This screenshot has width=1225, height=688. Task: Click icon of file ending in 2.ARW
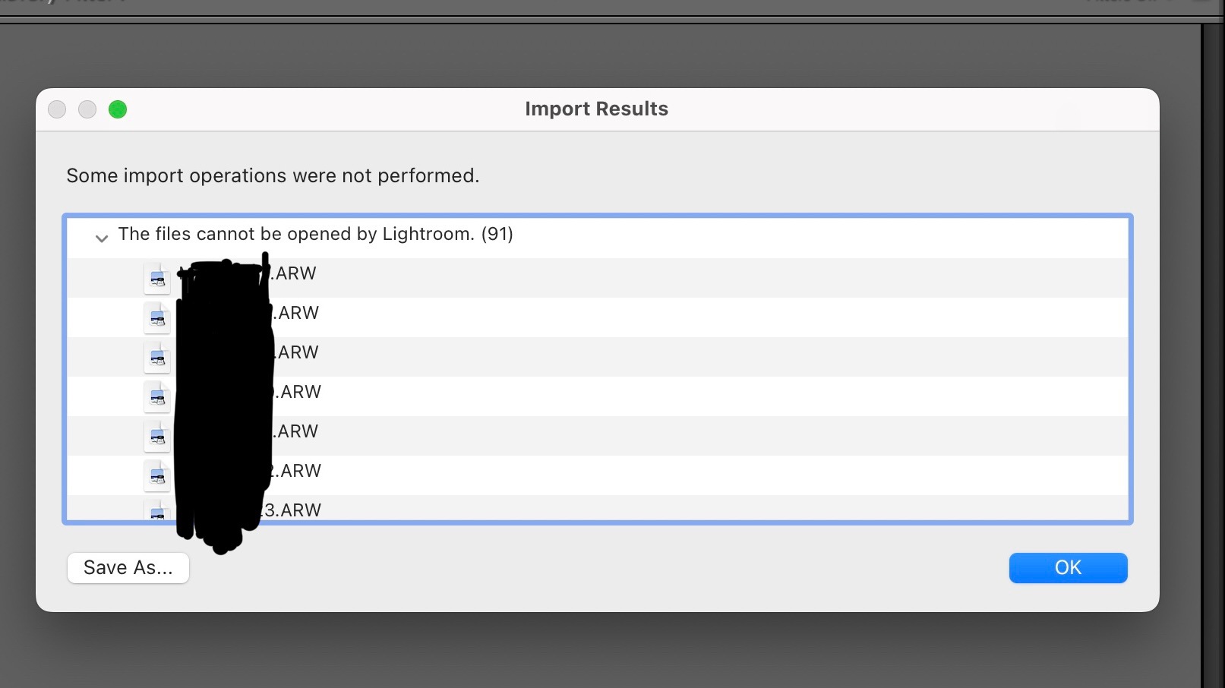pos(157,475)
